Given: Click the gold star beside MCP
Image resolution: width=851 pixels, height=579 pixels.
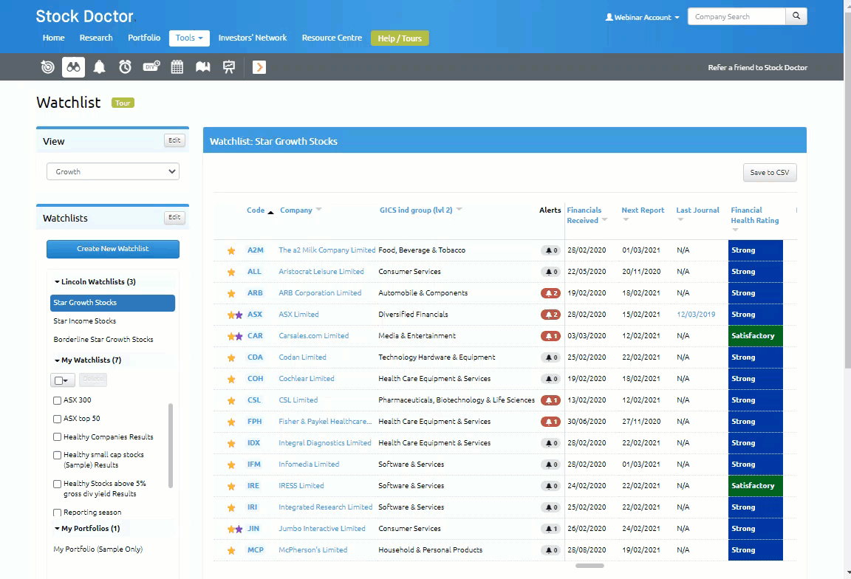Looking at the screenshot, I should [231, 551].
